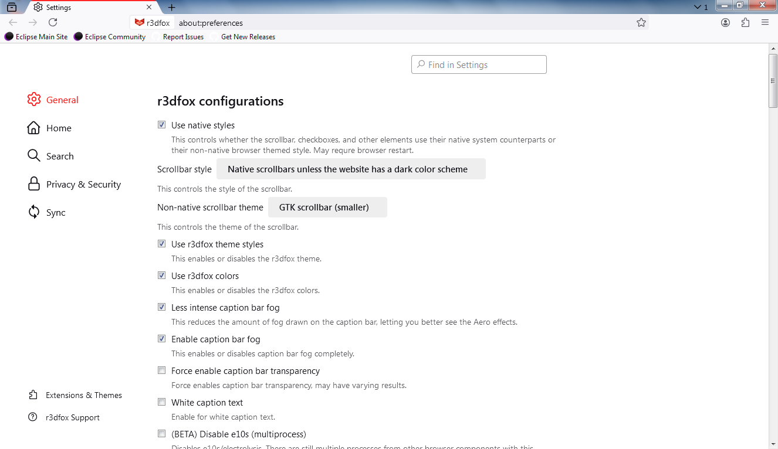Enable Force enable caption bar transparency
The image size is (778, 449).
pos(162,370)
